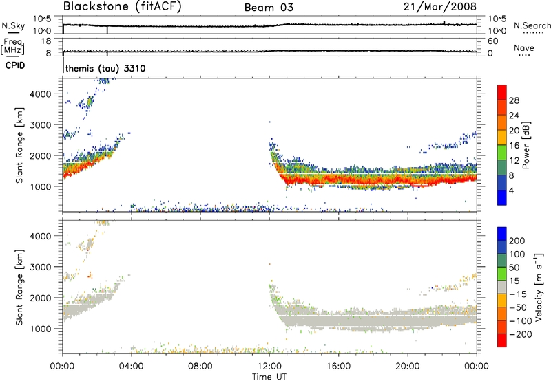Click the "04:00" time tick label
Image resolution: width=551 pixels, height=381 pixels.
(131, 367)
